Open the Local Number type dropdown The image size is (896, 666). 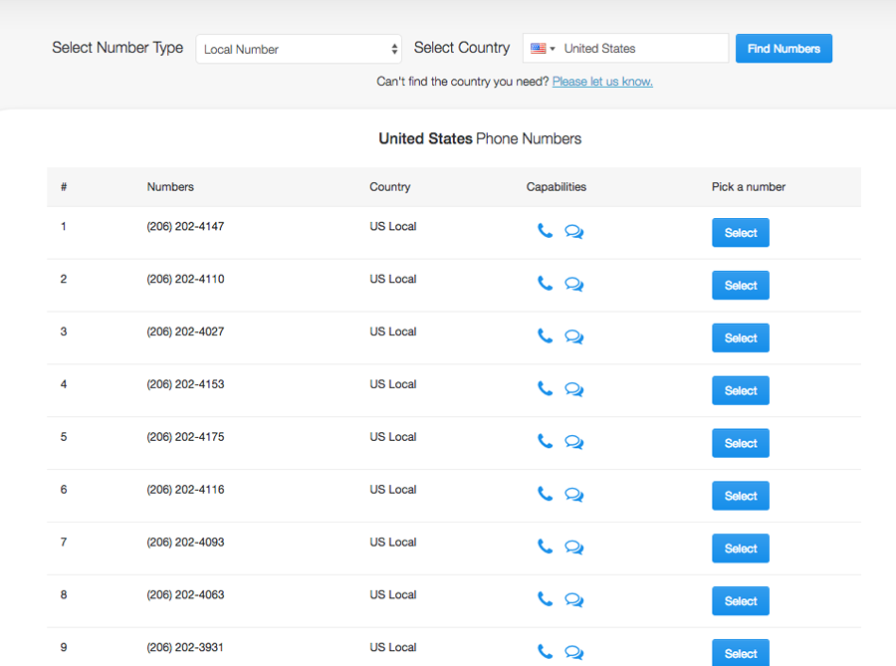tap(299, 48)
